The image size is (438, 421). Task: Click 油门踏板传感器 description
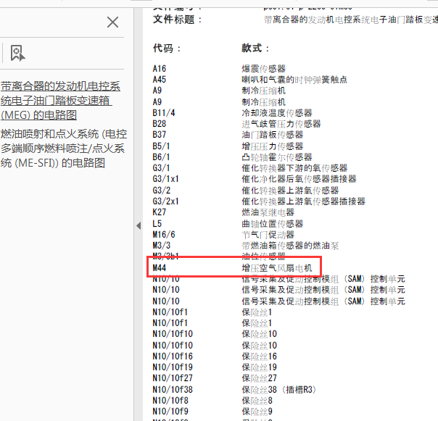[273, 135]
